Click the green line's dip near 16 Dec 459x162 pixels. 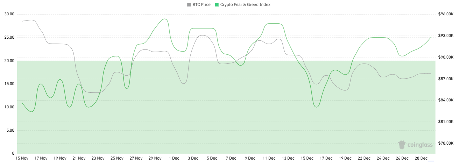[317, 107]
